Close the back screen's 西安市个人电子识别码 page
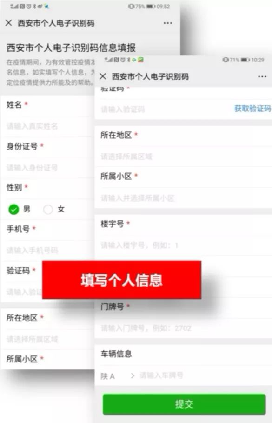This screenshot has width=272, height=423. pos(9,23)
